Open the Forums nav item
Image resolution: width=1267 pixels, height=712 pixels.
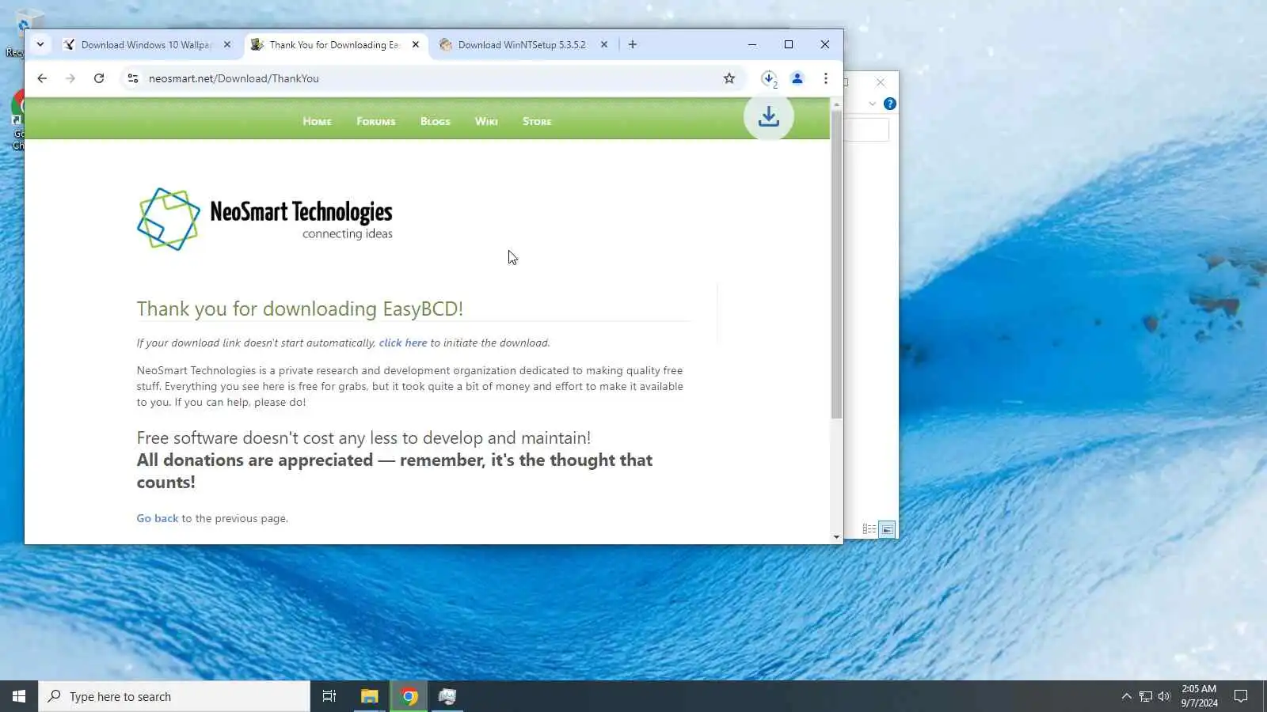coord(375,121)
